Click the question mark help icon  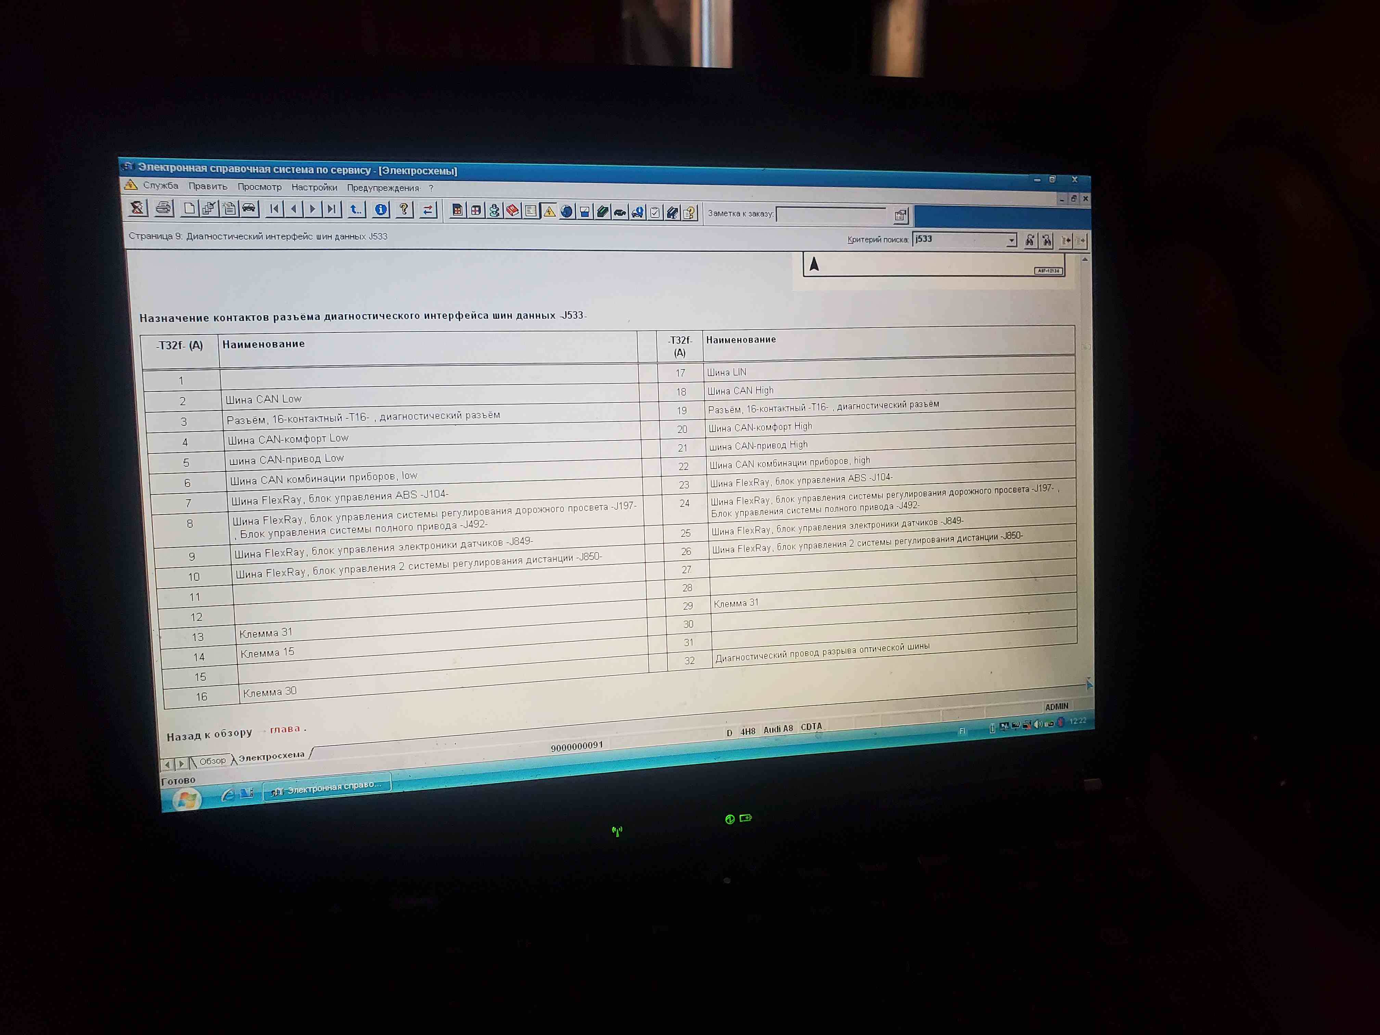404,209
